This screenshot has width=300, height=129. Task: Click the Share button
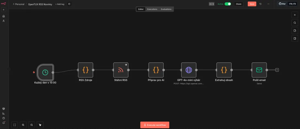[239, 4]
